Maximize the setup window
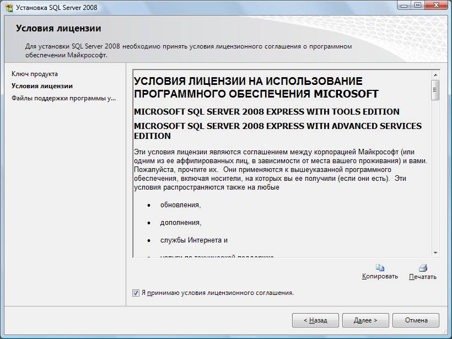 (418, 6)
